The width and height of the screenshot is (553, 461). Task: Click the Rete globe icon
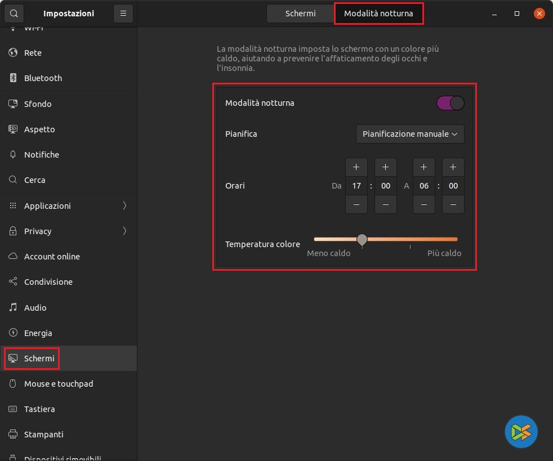(x=14, y=53)
